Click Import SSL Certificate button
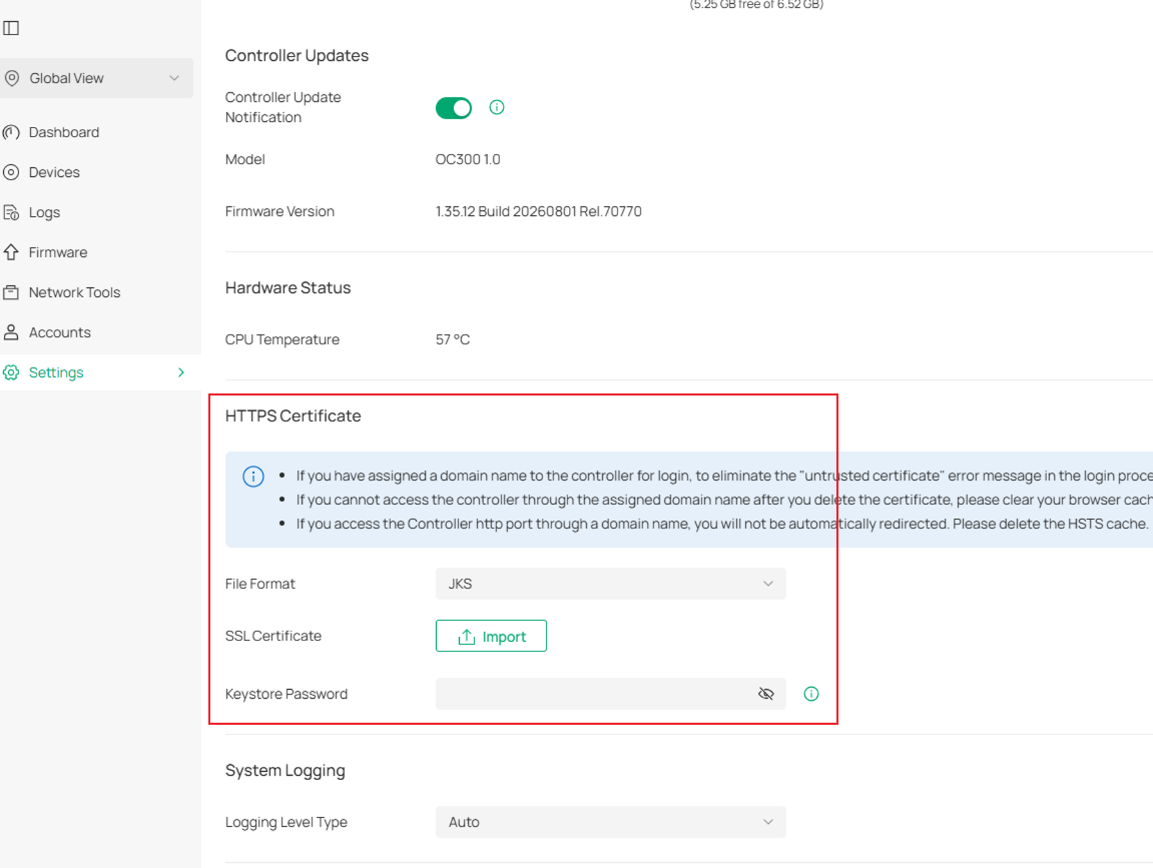Screen dimensions: 1153x868 point(491,636)
